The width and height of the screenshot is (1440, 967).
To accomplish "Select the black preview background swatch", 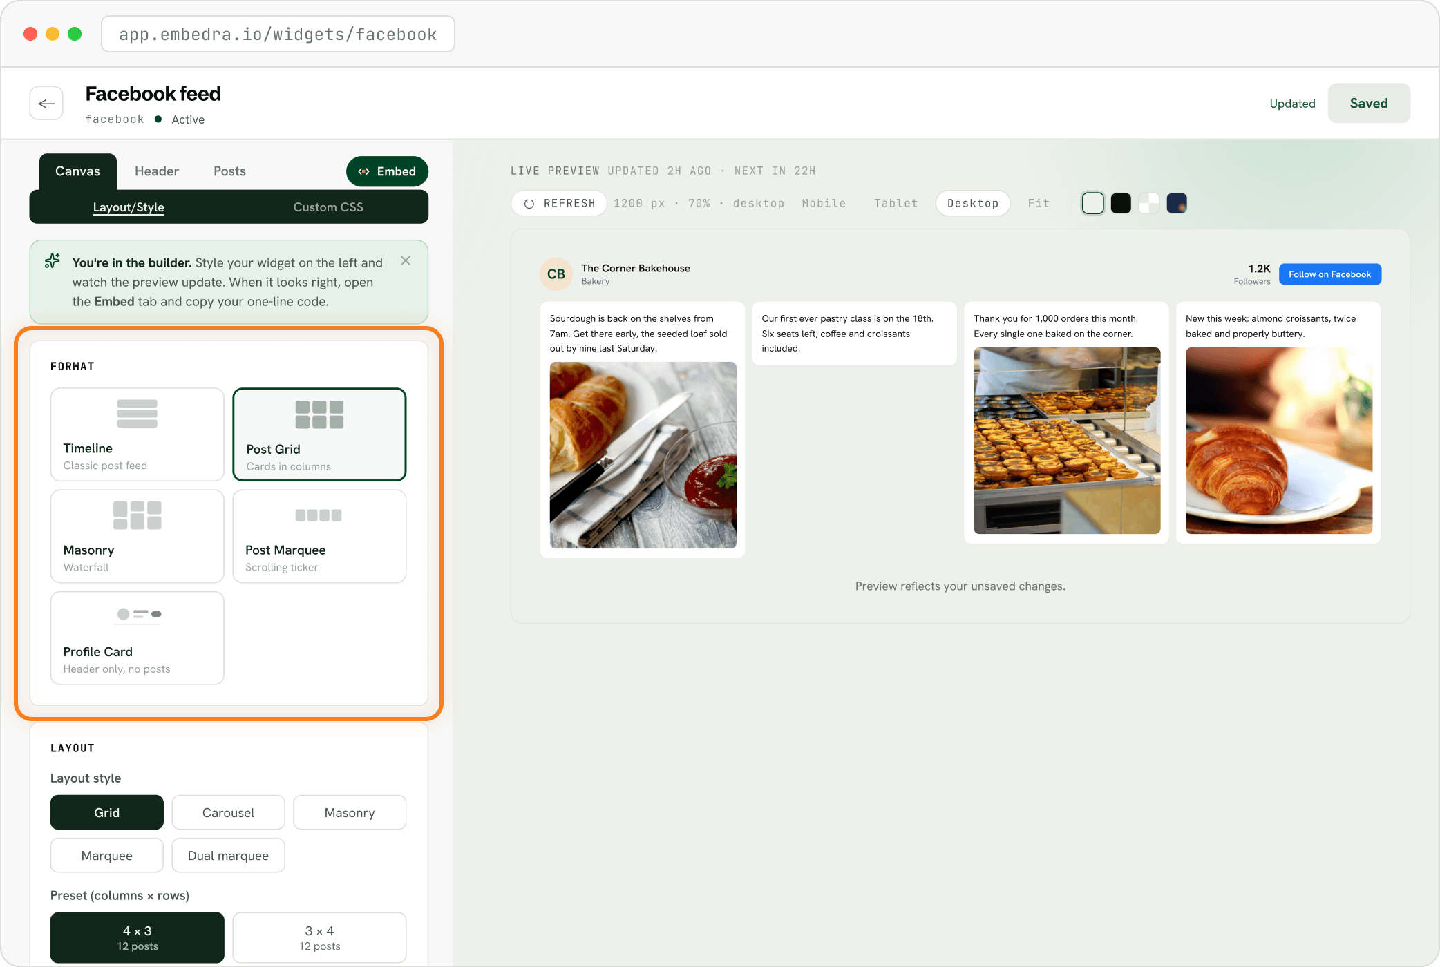I will point(1121,203).
